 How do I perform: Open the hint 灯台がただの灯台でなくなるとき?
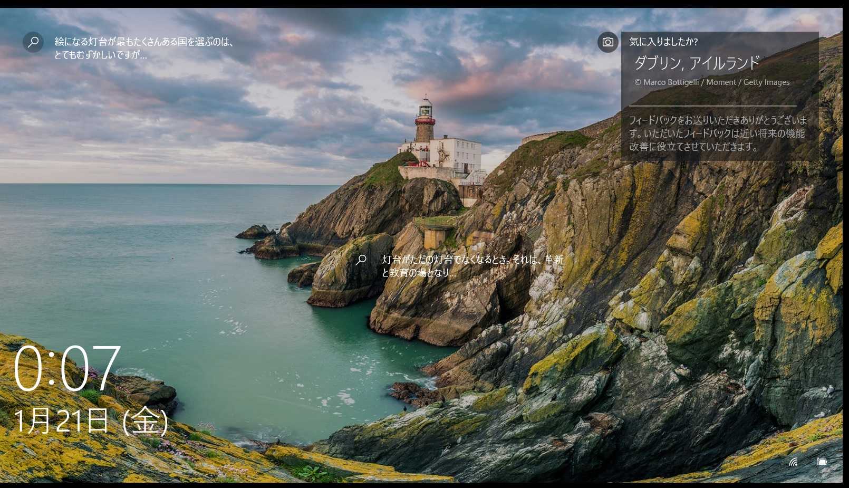[x=472, y=260]
